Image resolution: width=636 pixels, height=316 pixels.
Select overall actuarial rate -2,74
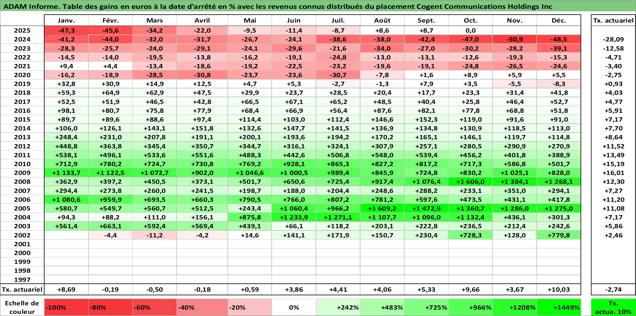point(613,289)
